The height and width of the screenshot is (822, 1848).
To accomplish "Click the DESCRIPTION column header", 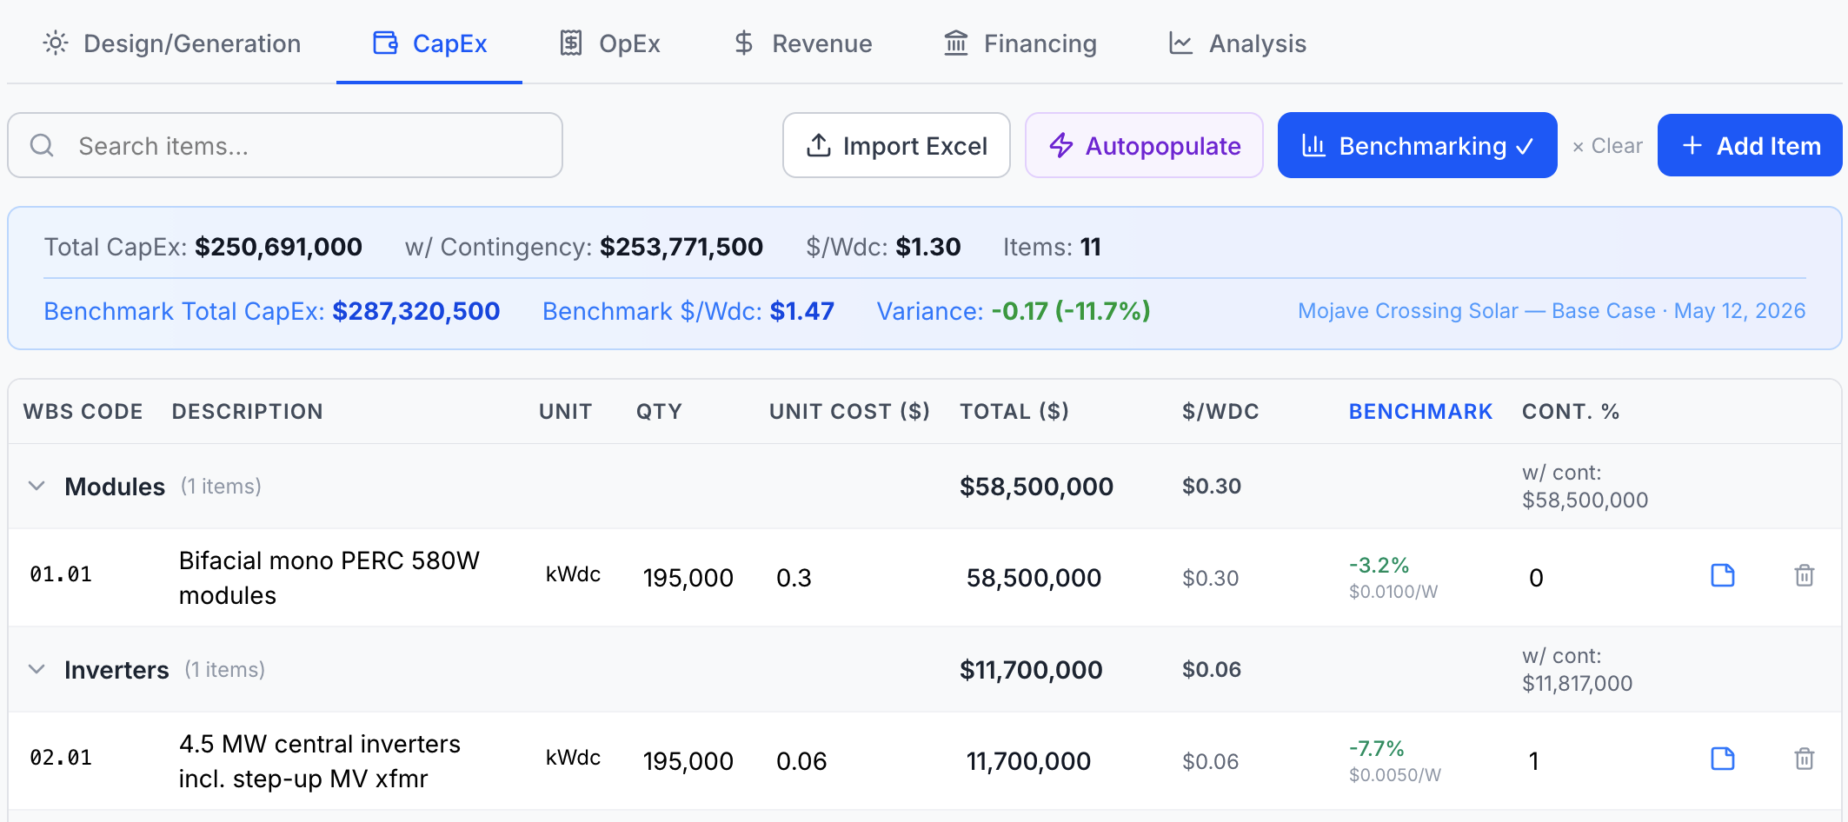I will (x=247, y=411).
